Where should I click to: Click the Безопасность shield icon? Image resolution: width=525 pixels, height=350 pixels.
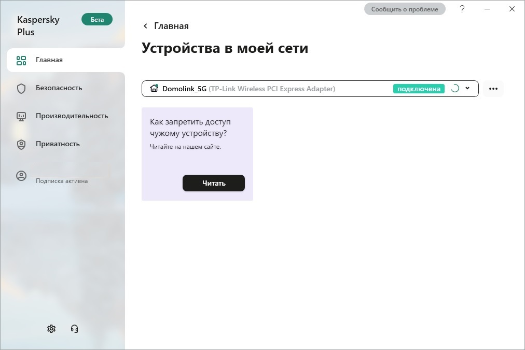[21, 88]
